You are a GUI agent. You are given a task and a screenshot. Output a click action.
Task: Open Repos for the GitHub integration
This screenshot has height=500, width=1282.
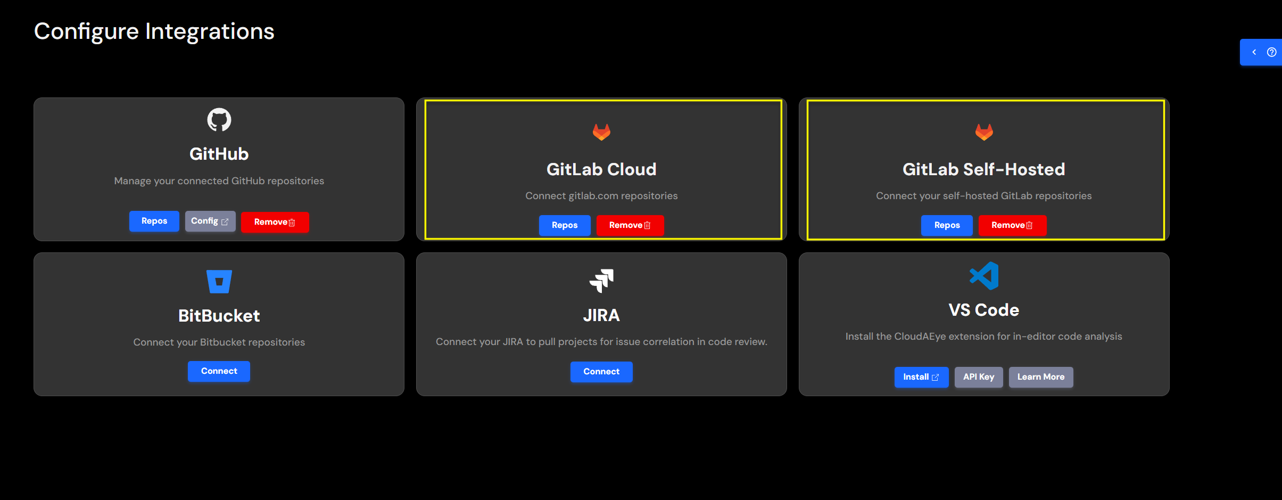(154, 221)
